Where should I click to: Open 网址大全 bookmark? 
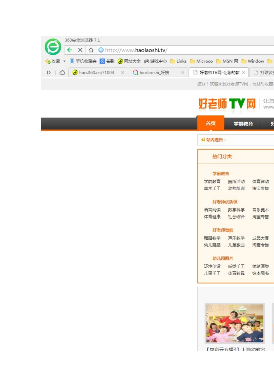pos(129,61)
